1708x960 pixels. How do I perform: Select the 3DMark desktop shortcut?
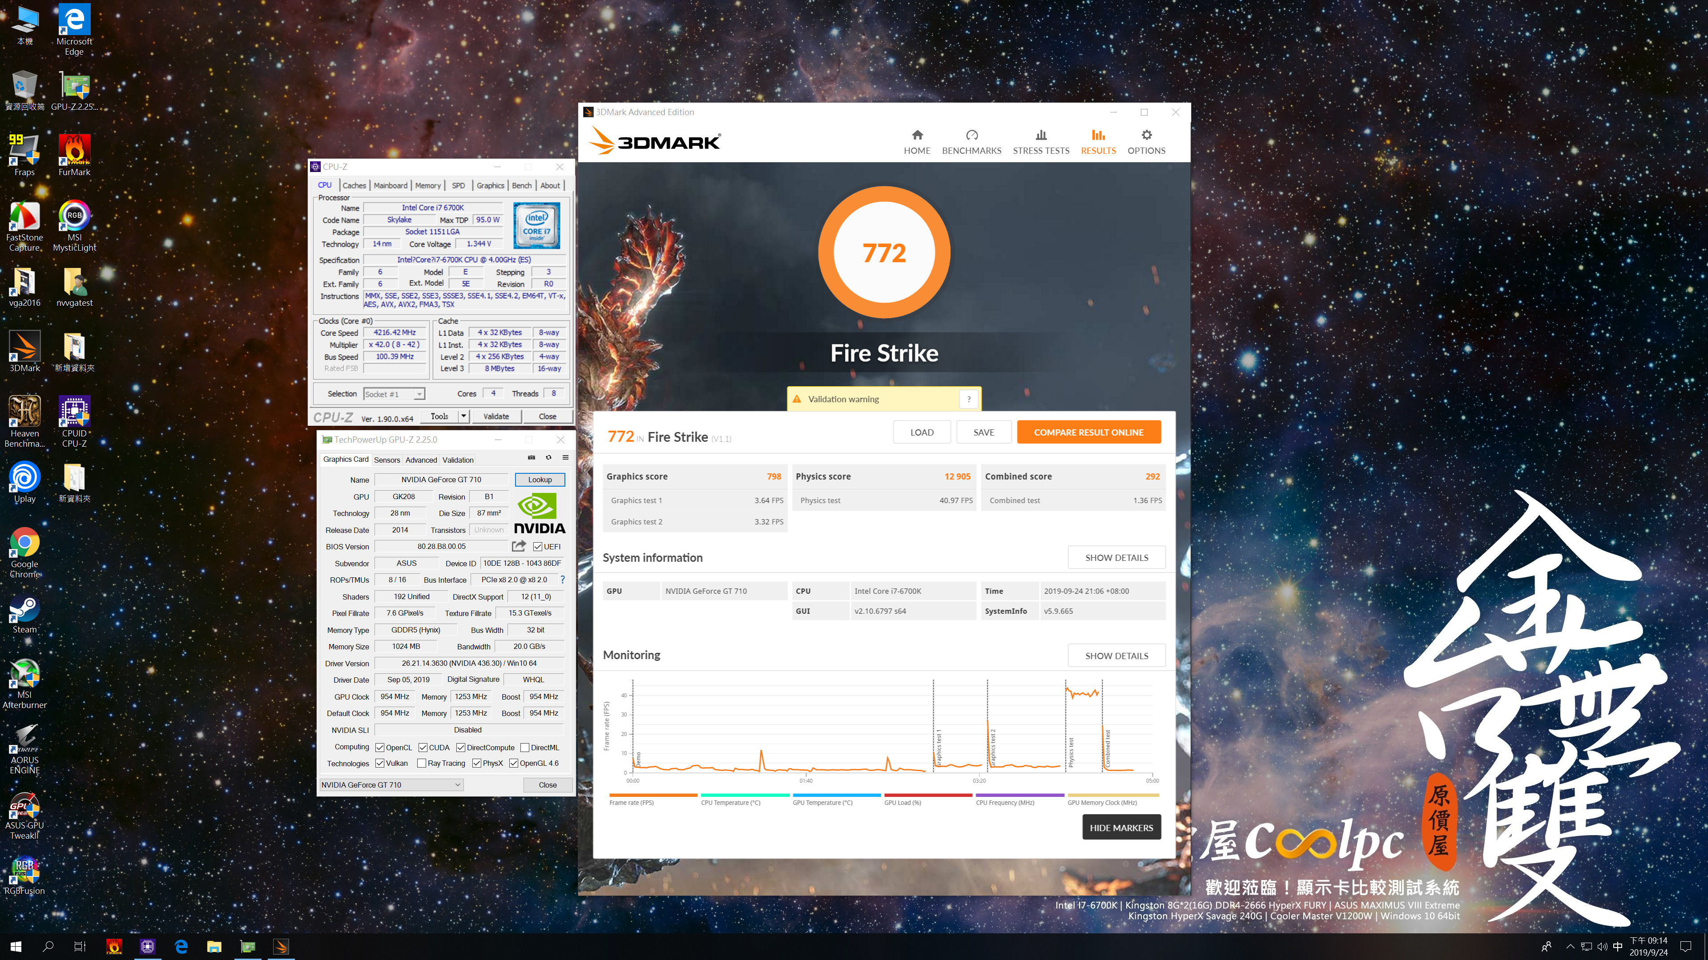click(x=24, y=352)
